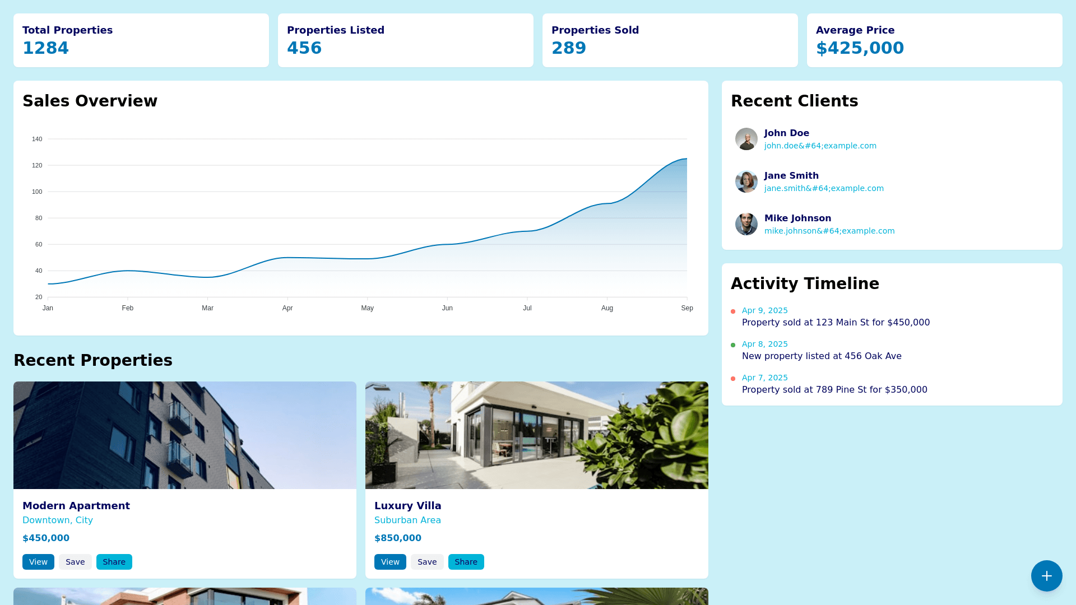Screen dimensions: 1076x605
Task: View the Modern Apartment listing
Action: tap(38, 562)
